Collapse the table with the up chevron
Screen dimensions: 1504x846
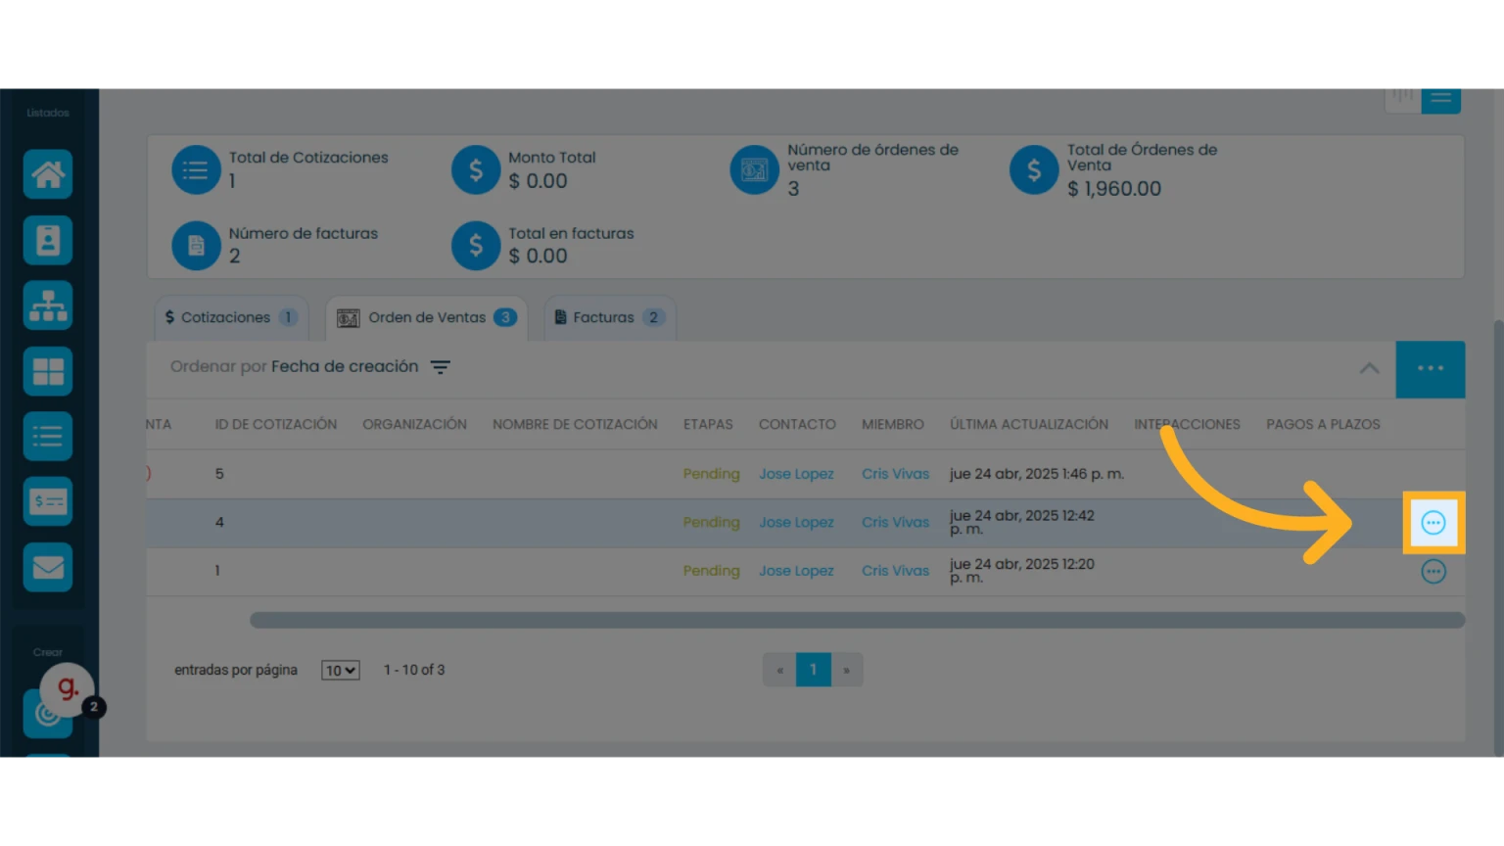[1370, 369]
